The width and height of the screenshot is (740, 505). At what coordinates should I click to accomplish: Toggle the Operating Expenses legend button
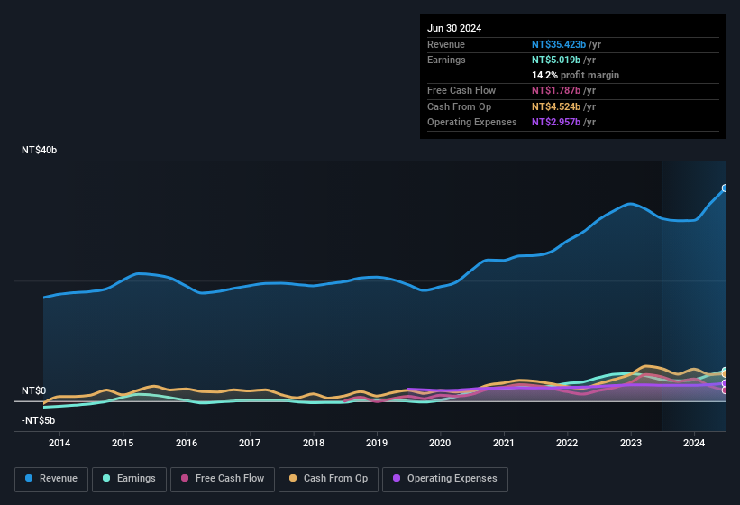pyautogui.click(x=445, y=479)
